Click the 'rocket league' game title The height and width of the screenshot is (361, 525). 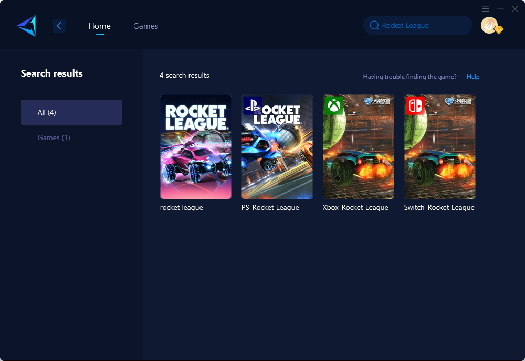pyautogui.click(x=182, y=207)
